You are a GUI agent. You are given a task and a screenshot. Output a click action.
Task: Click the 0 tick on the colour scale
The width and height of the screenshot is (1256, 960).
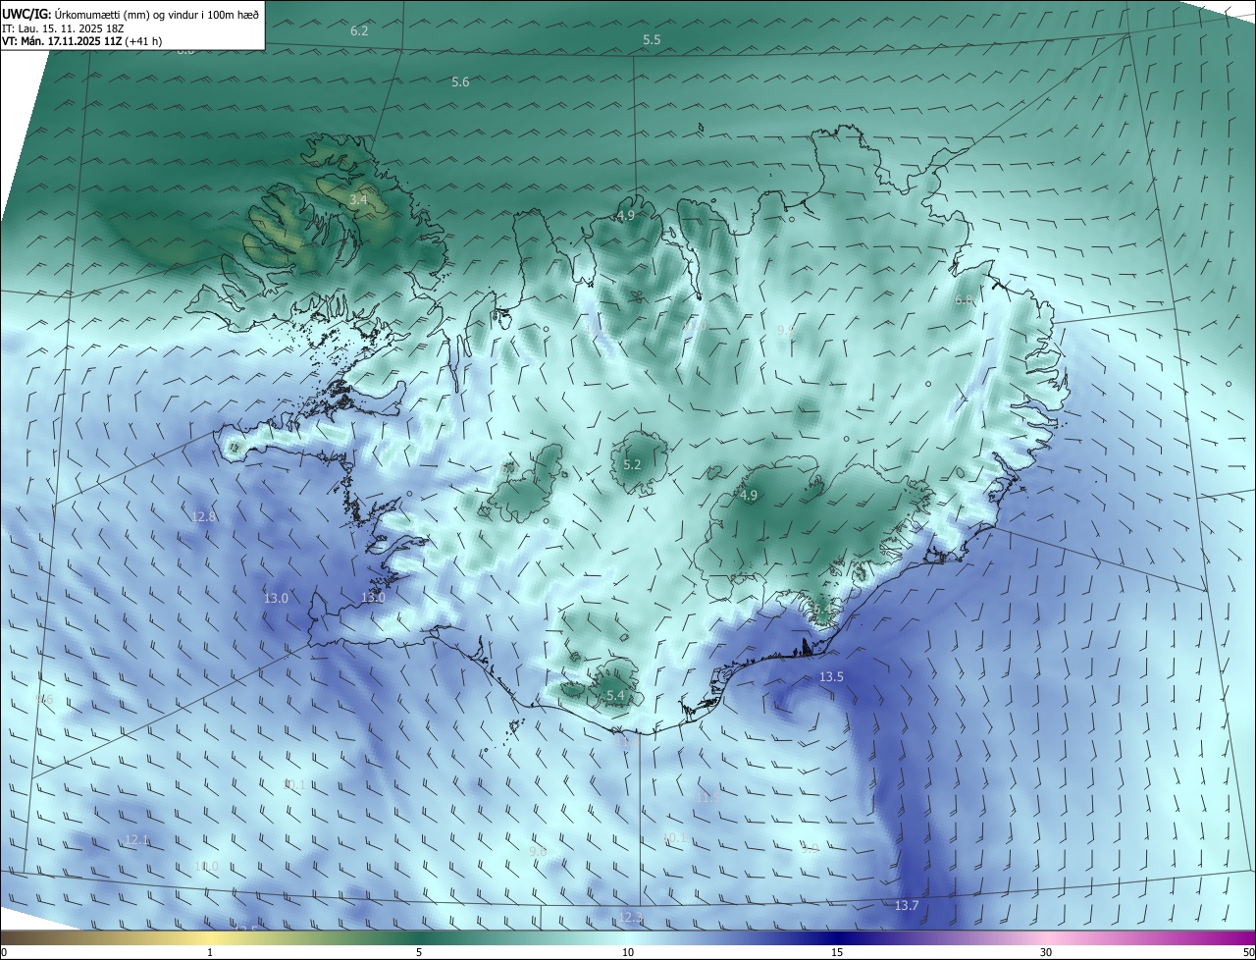point(4,952)
